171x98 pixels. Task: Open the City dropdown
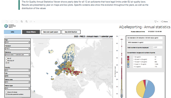click(17, 76)
